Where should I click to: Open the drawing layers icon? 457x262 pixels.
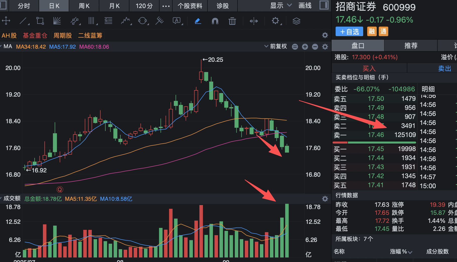[296, 21]
